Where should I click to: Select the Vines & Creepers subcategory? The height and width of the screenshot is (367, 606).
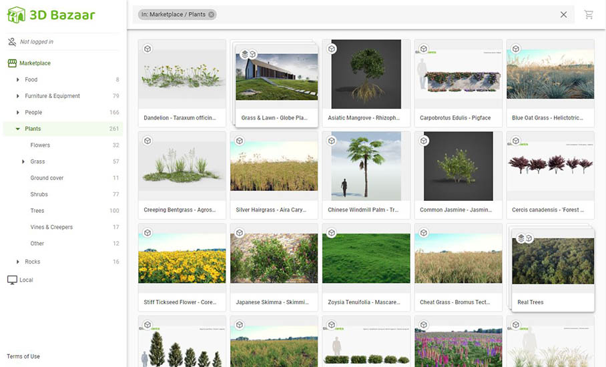tap(51, 228)
